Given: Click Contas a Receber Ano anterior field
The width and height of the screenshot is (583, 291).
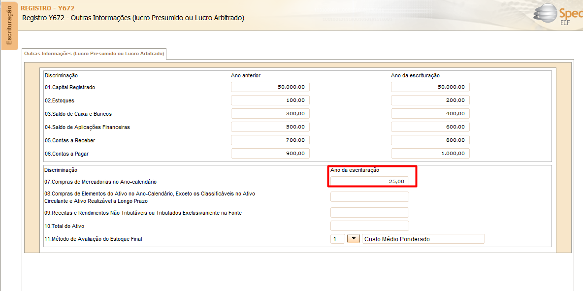Looking at the screenshot, I should pos(270,140).
